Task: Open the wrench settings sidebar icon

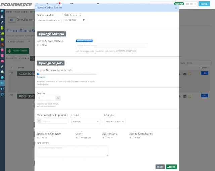Action: tap(2, 22)
